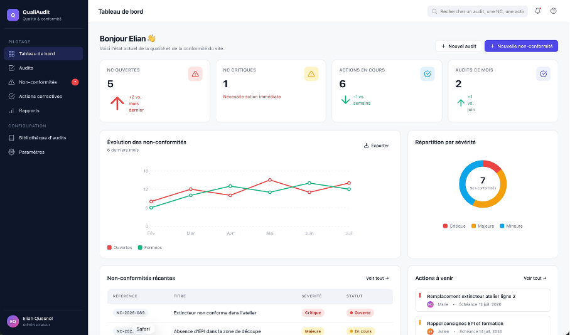Export the evolution chart with Exporter
The image size is (570, 335).
point(377,146)
